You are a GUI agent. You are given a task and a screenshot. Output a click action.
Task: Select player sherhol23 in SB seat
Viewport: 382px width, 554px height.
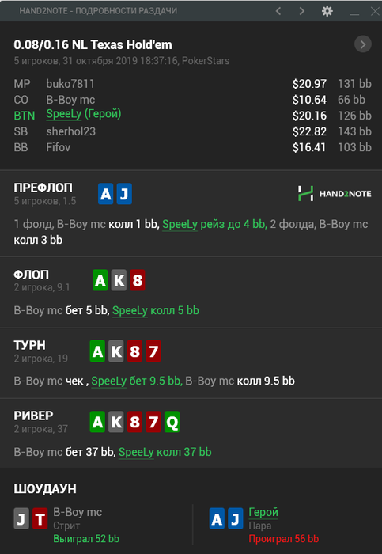tap(71, 131)
